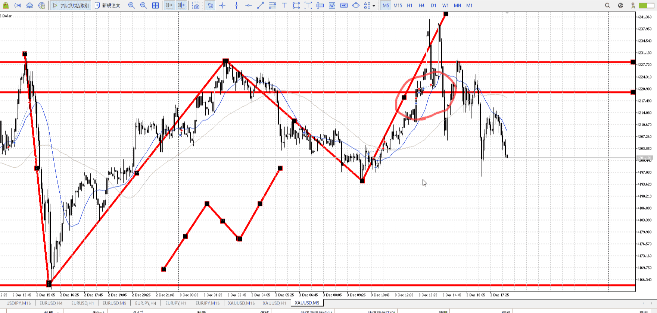
Task: Pick the vertical line drawing tool
Action: [x=236, y=6]
